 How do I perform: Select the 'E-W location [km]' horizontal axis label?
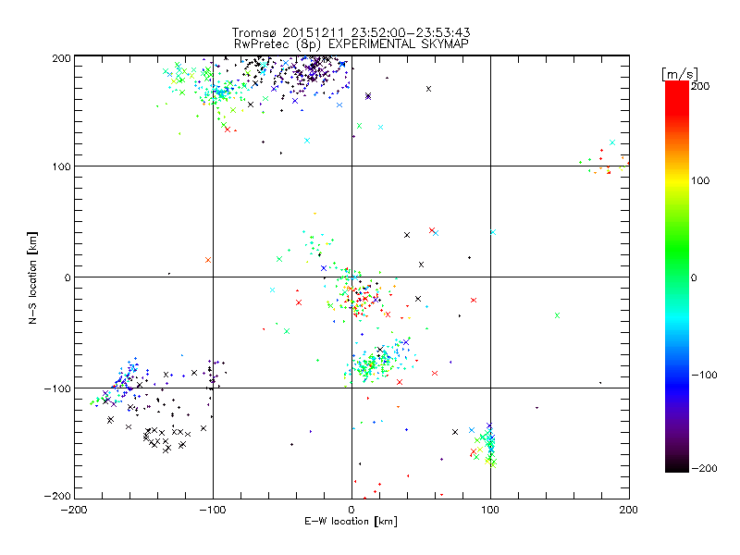tap(351, 521)
